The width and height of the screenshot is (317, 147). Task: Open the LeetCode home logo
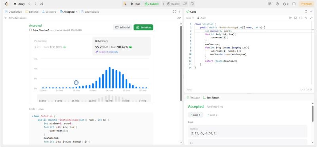(6, 4)
